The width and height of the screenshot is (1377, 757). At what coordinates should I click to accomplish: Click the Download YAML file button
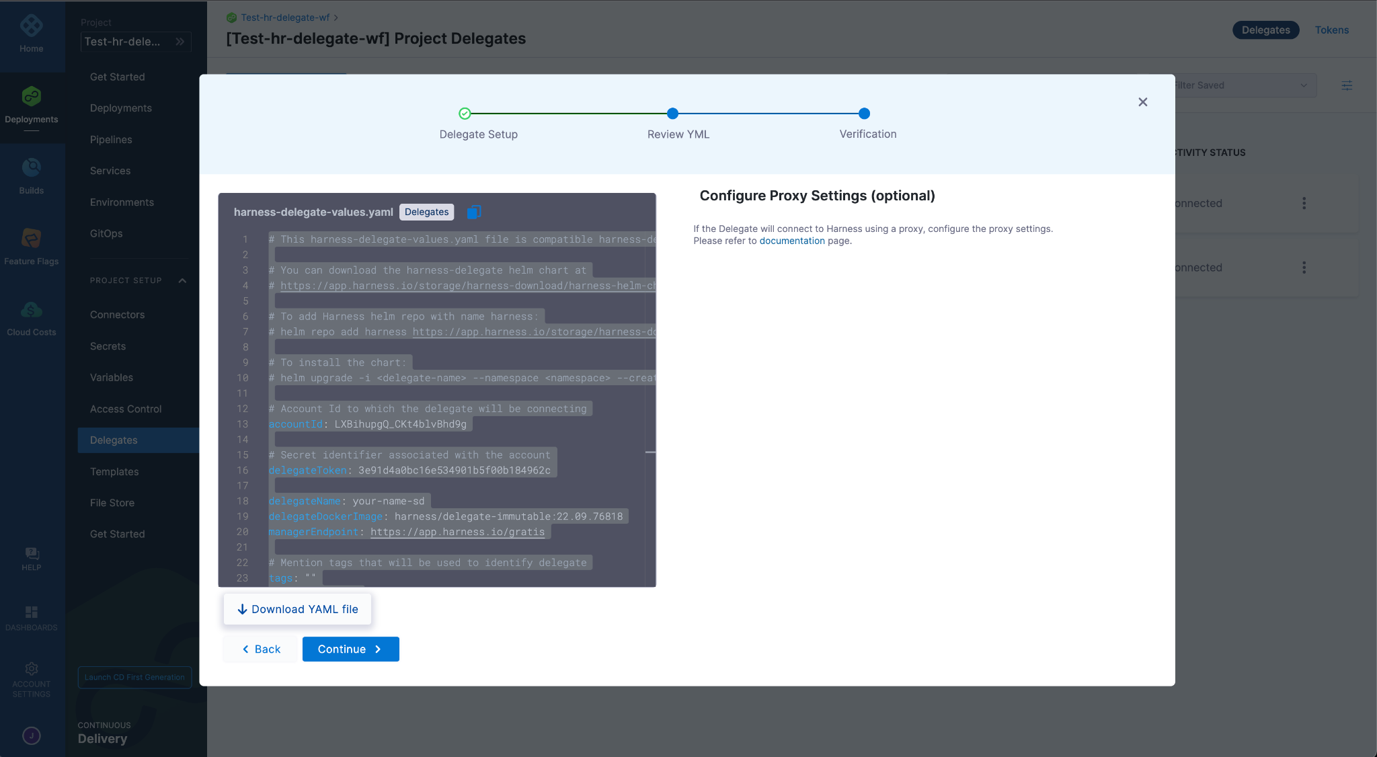(297, 608)
